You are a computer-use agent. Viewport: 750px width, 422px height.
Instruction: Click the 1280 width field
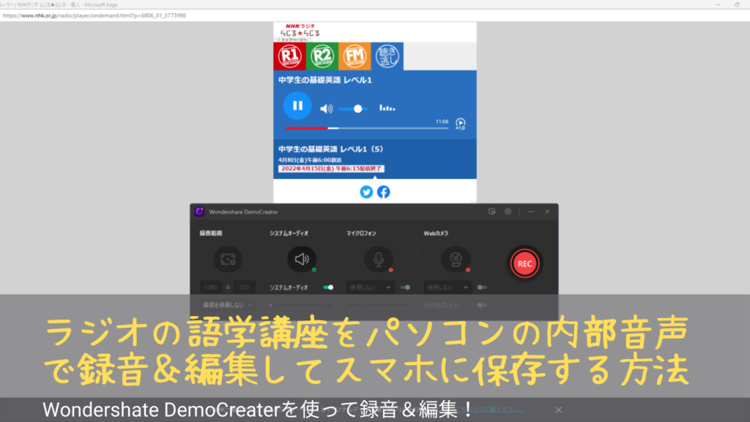(x=211, y=287)
